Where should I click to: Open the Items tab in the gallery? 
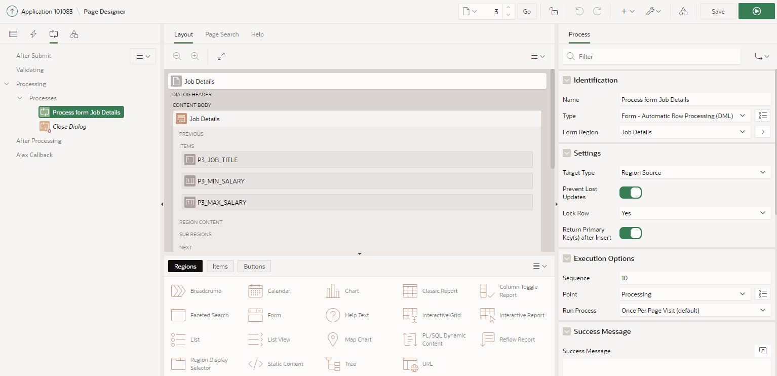click(220, 266)
